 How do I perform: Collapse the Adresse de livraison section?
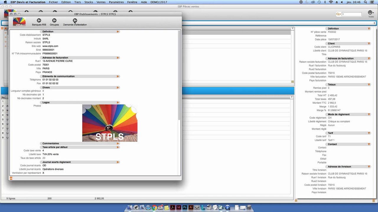(x=369, y=167)
